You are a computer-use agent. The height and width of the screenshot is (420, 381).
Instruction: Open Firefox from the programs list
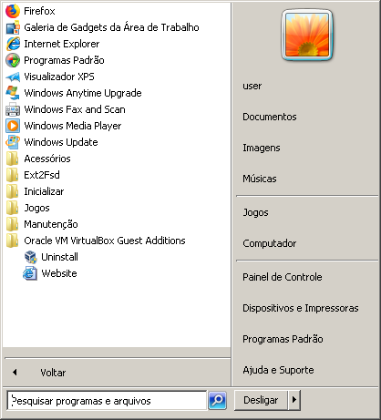pos(30,11)
